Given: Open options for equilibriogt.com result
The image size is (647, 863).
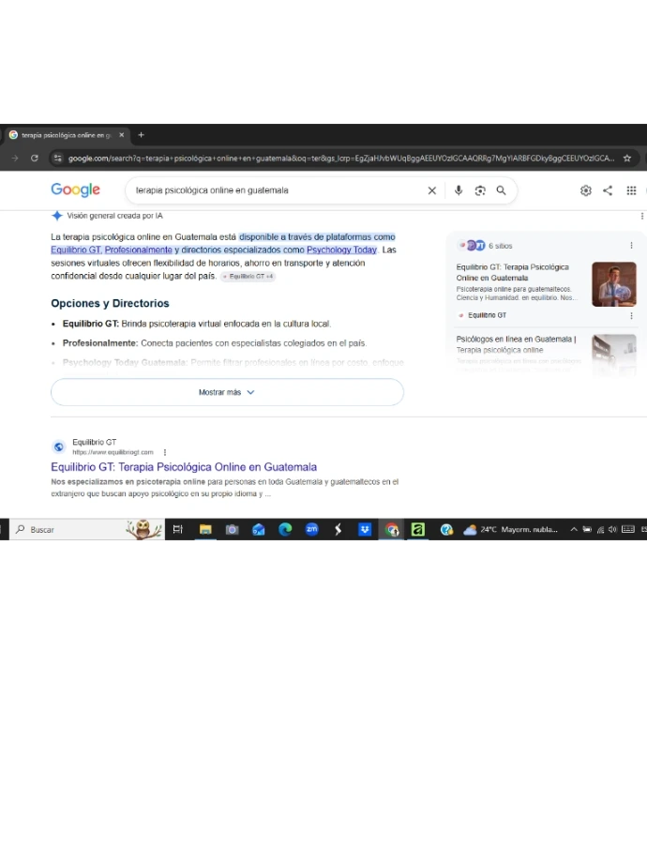Looking at the screenshot, I should 165,452.
